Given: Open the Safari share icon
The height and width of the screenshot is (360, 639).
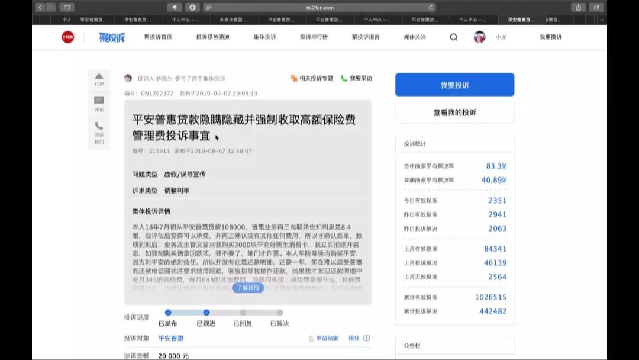Looking at the screenshot, I should coord(578,7).
